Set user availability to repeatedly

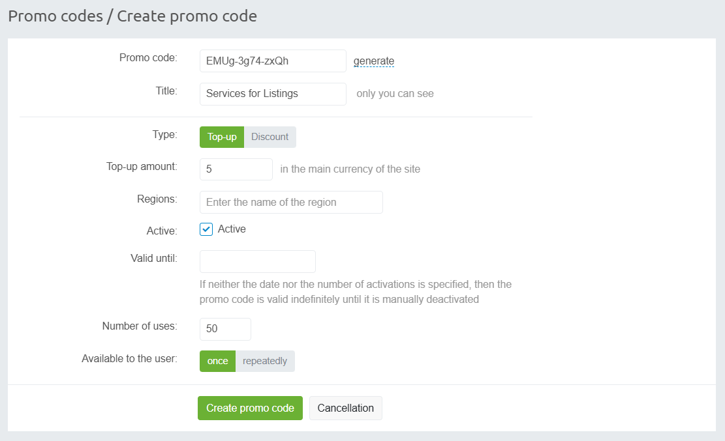pyautogui.click(x=265, y=361)
